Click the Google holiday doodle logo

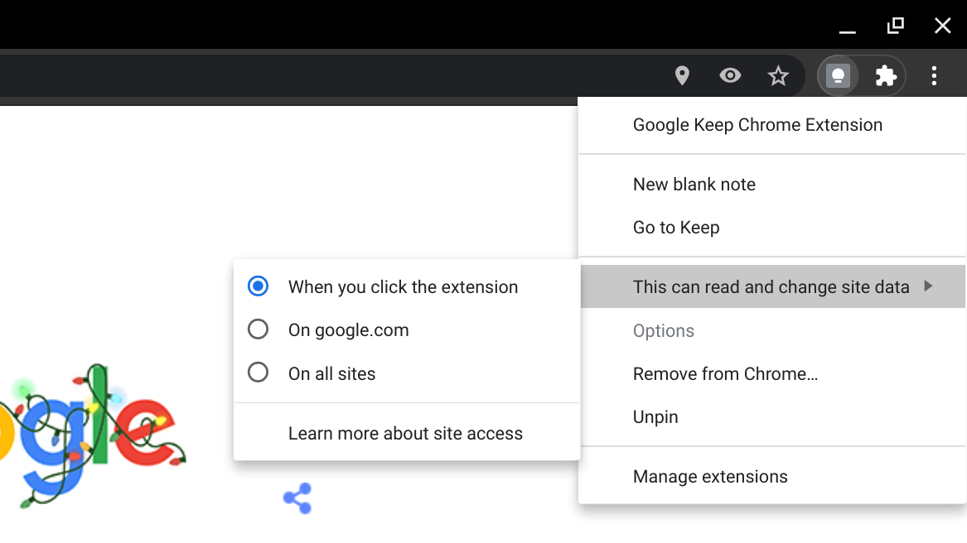point(93,435)
